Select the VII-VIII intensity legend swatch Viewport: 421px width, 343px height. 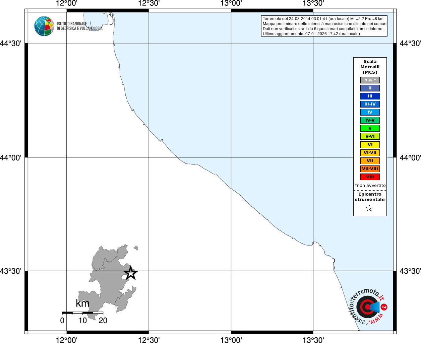[x=370, y=169]
